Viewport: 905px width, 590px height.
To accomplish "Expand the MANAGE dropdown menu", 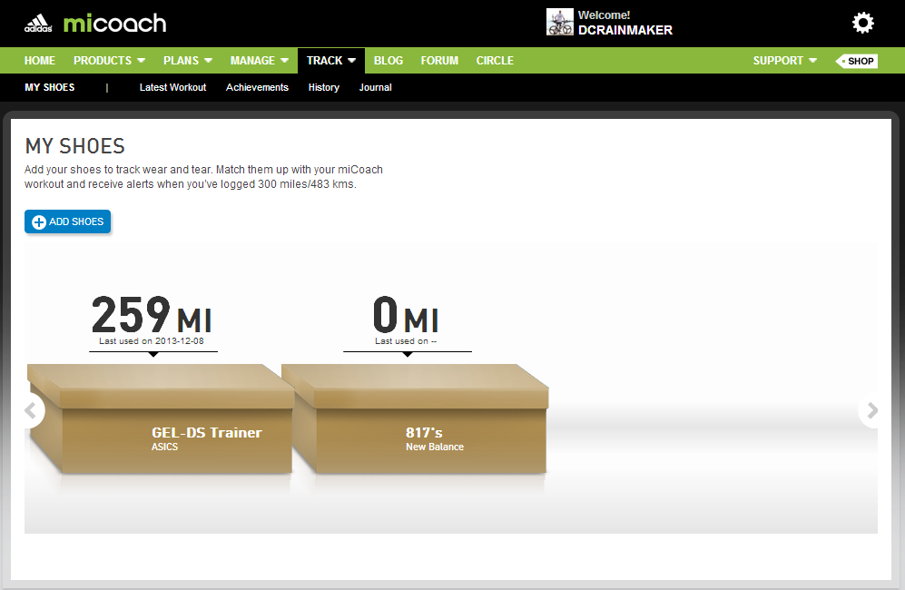I will click(259, 61).
